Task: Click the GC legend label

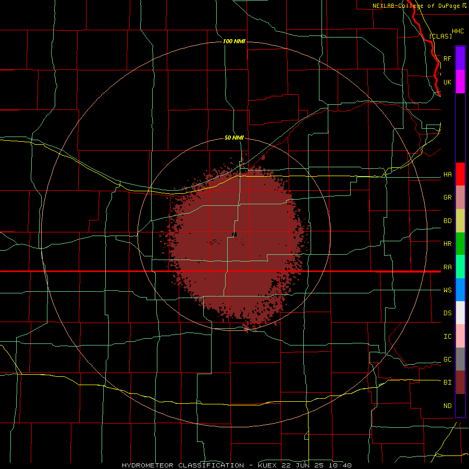Action: (x=447, y=360)
